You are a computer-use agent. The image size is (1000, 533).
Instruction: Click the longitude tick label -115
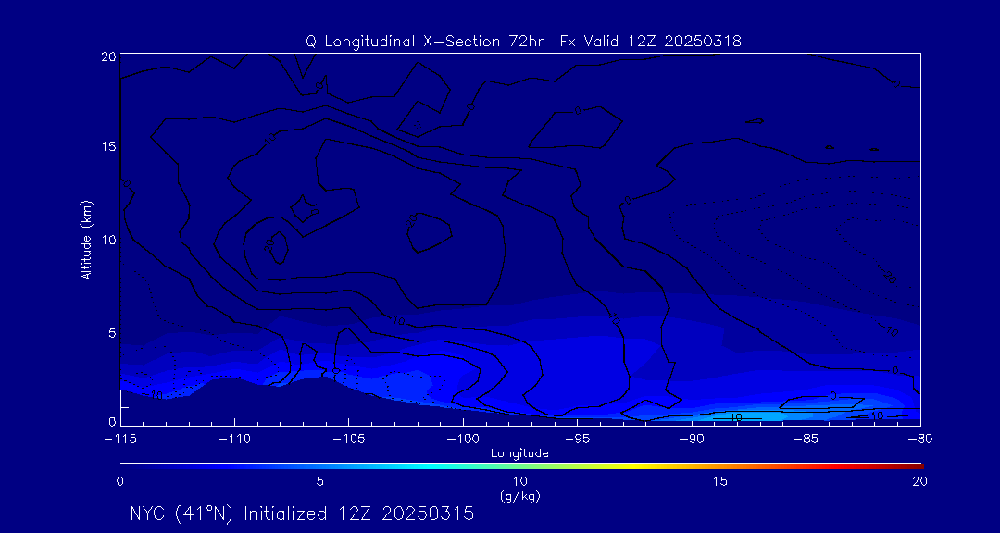point(119,440)
